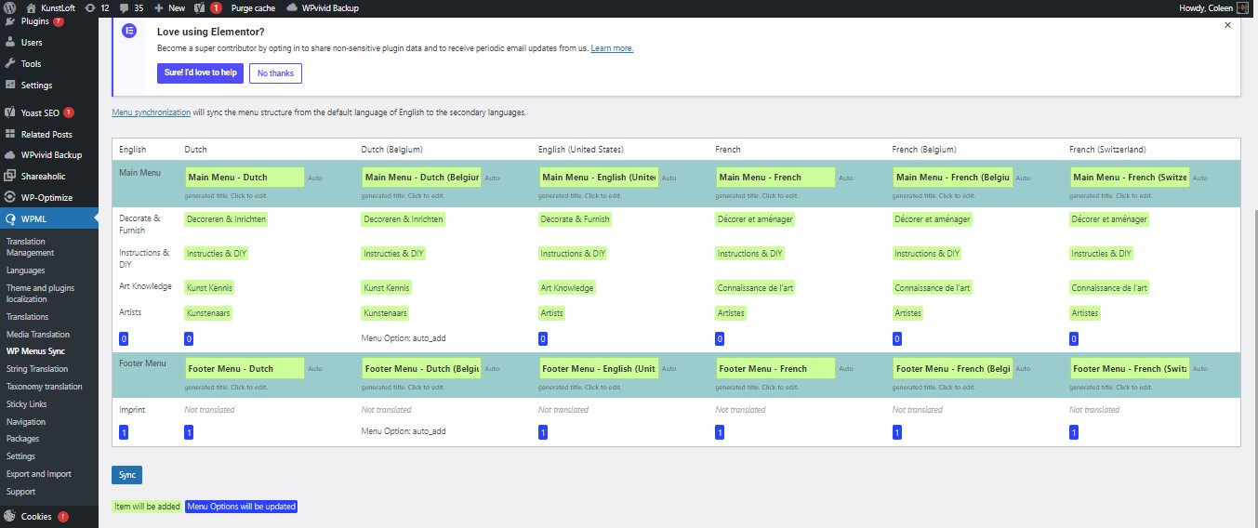1258x528 pixels.
Task: Open the Learn more link
Action: [x=612, y=48]
